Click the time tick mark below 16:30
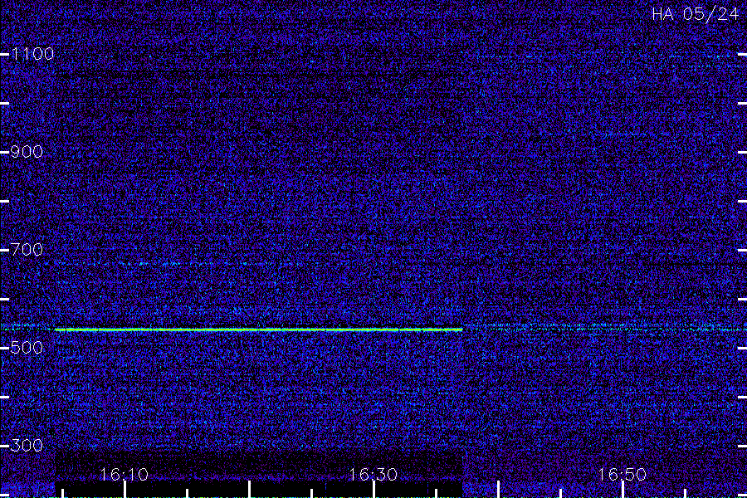 coord(374,490)
